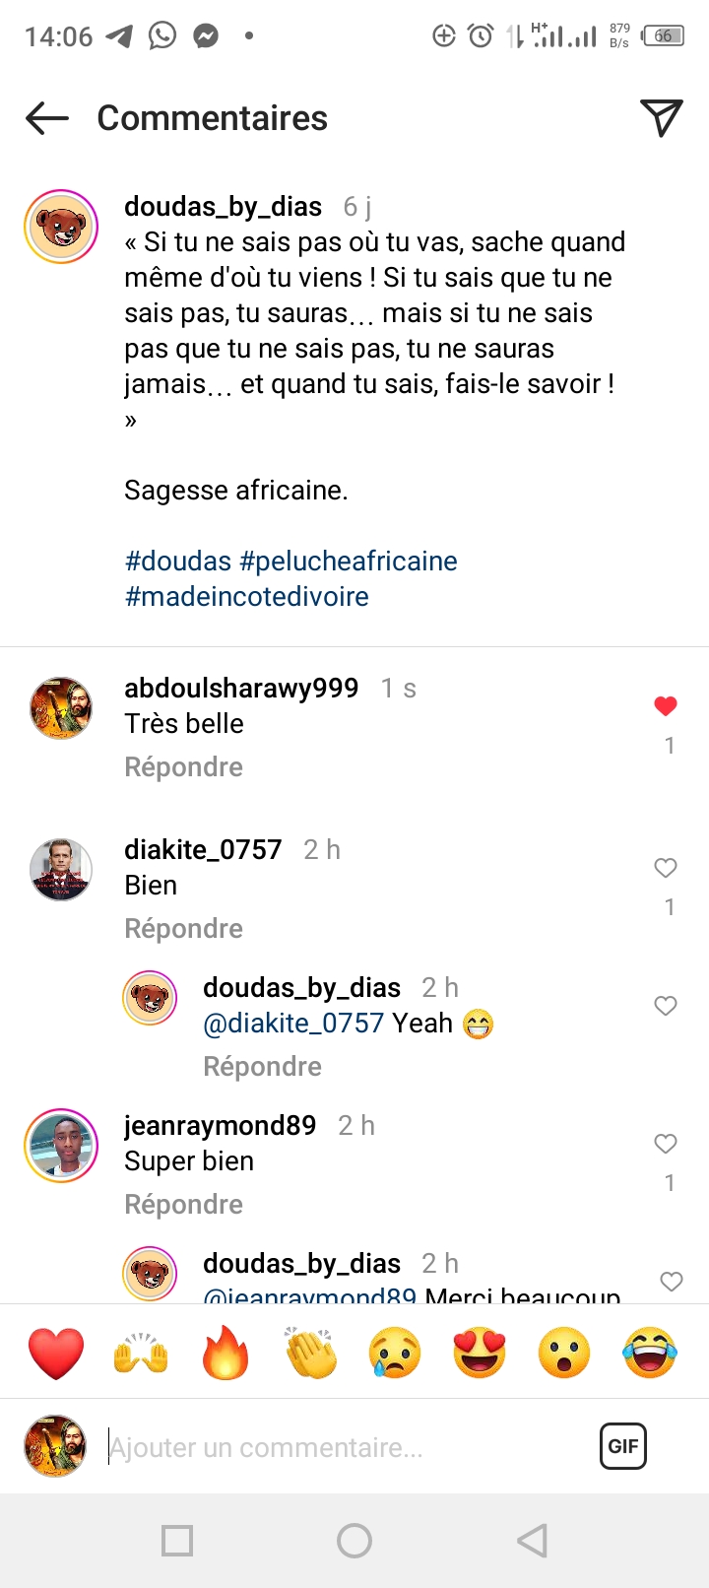
Task: Like doudas_by_dias reply "Yeah"
Action: [666, 1005]
